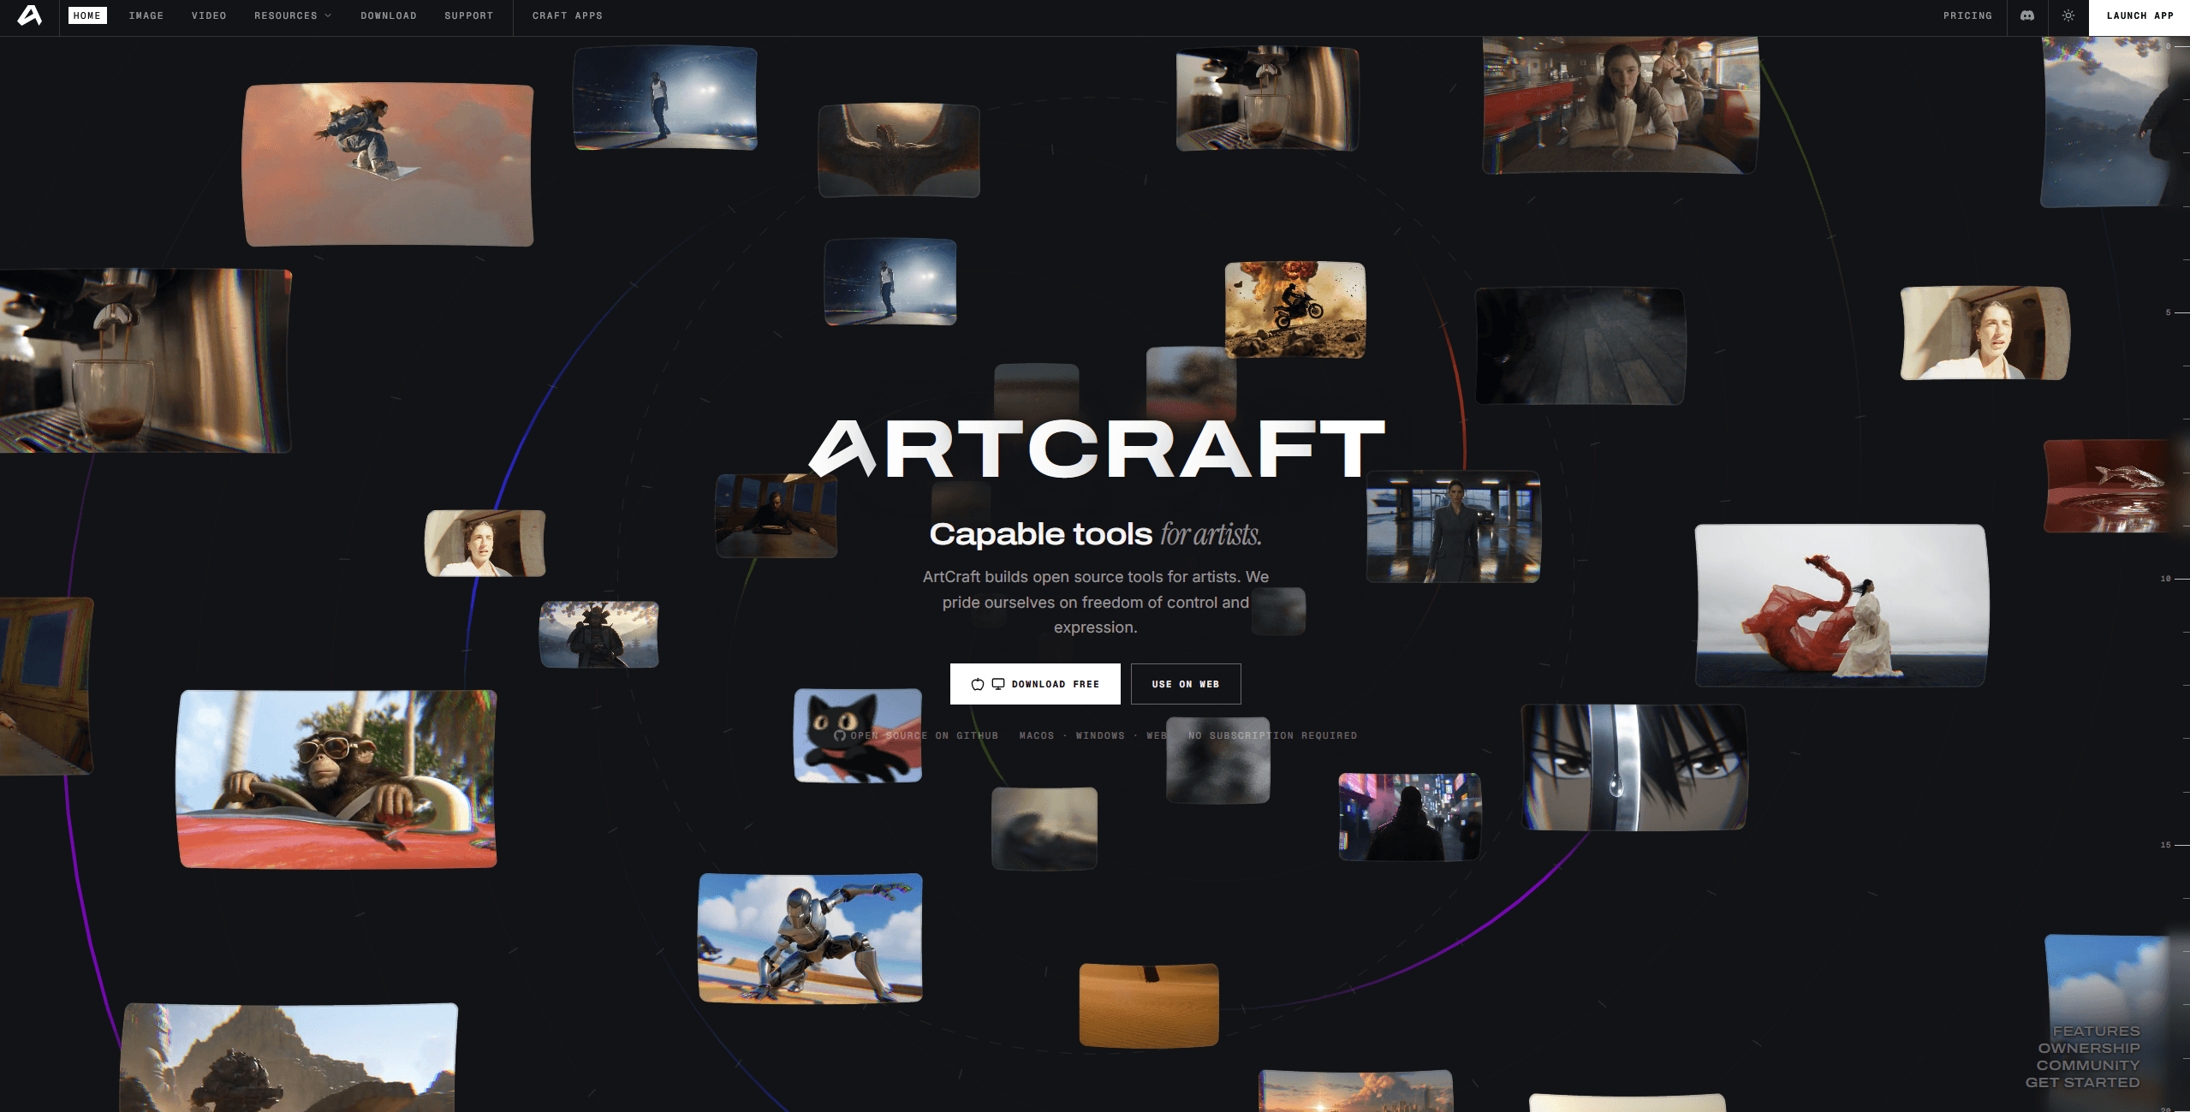Click the "No subscription required" text
2190x1112 pixels.
[1272, 735]
